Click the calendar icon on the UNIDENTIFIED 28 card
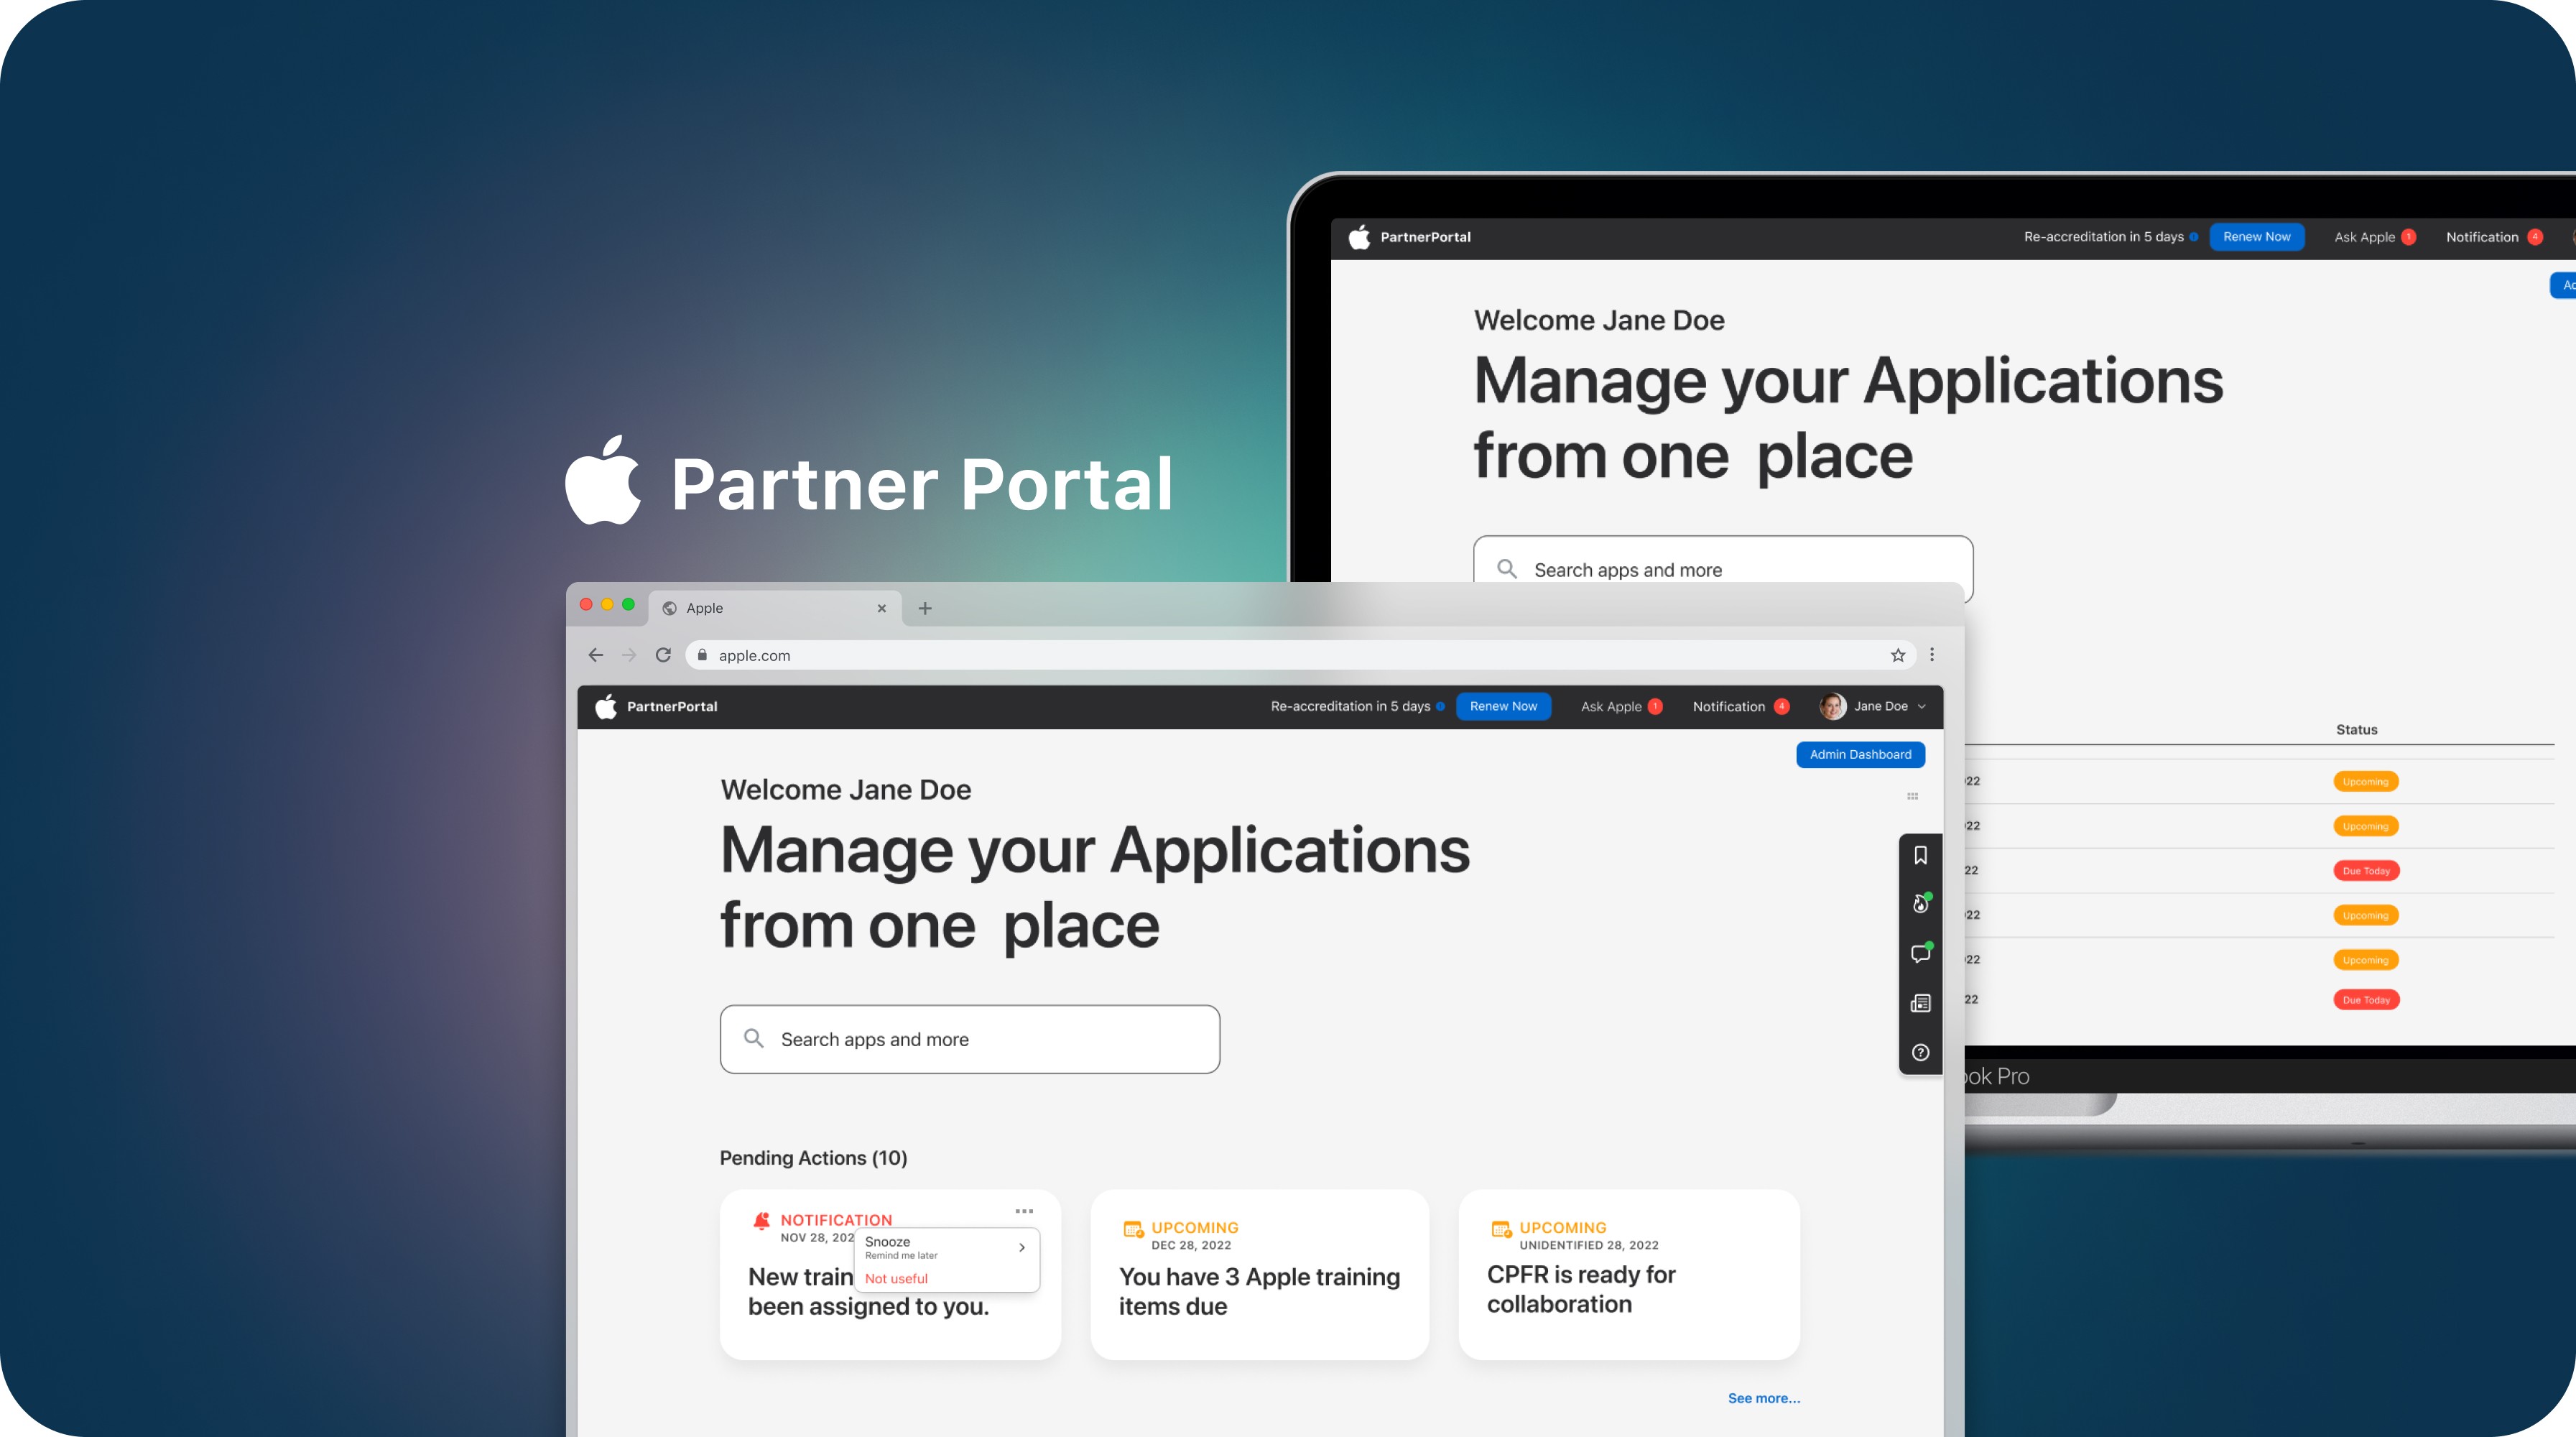 coord(1501,1229)
